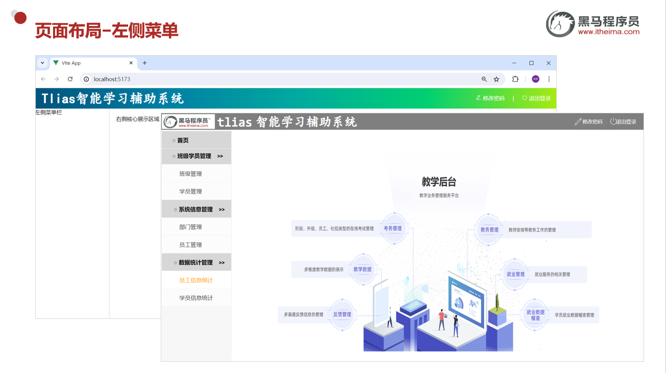Select the 教学数据 circular badge in the diagram
The height and width of the screenshot is (373, 666).
click(362, 269)
